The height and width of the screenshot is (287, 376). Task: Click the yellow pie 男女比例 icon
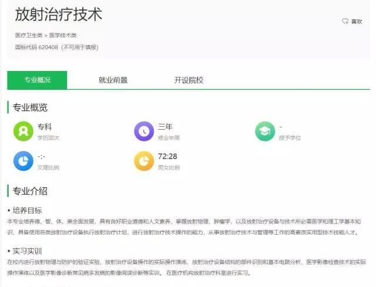(x=144, y=161)
